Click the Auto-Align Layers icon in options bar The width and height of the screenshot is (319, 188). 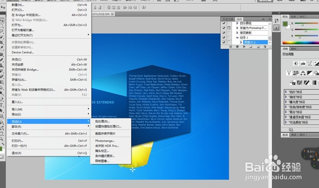[x=144, y=8]
